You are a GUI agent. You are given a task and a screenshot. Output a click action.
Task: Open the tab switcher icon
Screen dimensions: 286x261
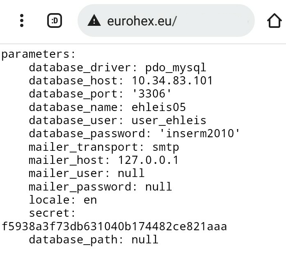(55, 20)
